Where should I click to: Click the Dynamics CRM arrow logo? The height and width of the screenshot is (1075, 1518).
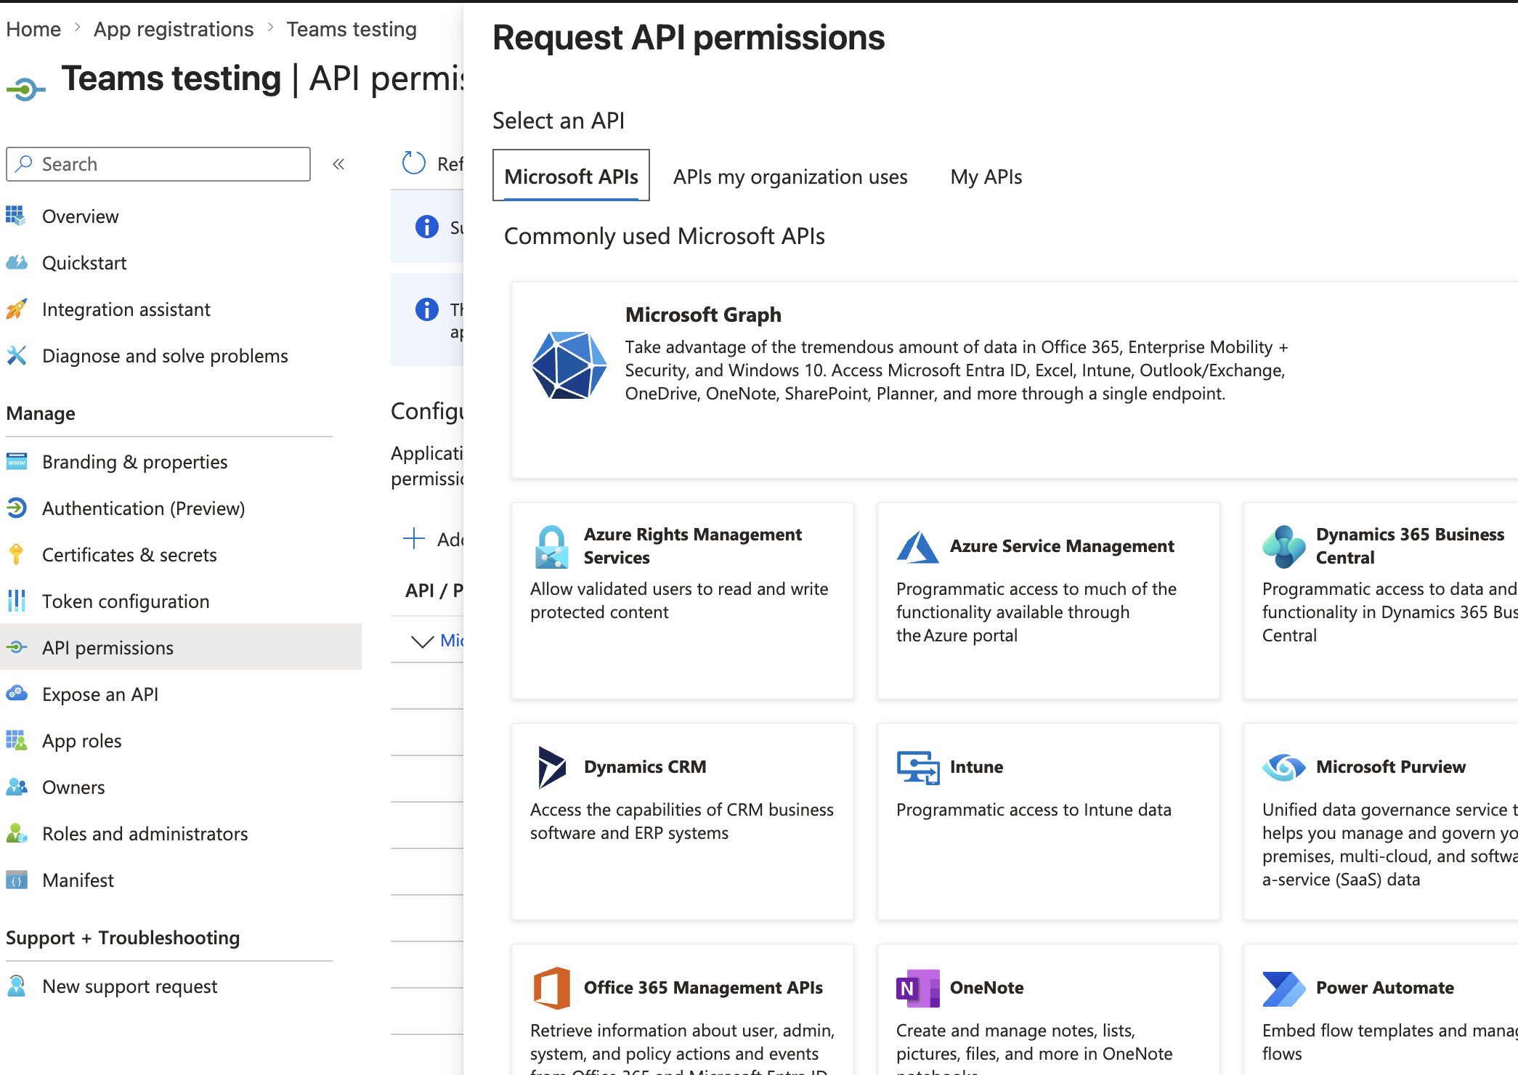[x=551, y=767]
